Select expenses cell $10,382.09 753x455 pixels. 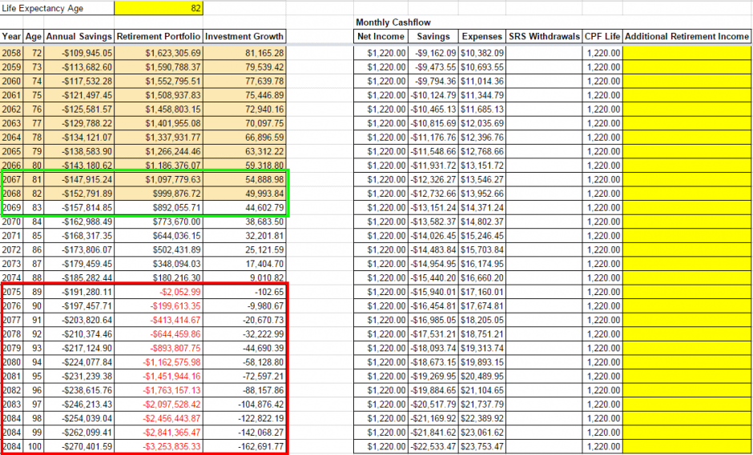[481, 54]
